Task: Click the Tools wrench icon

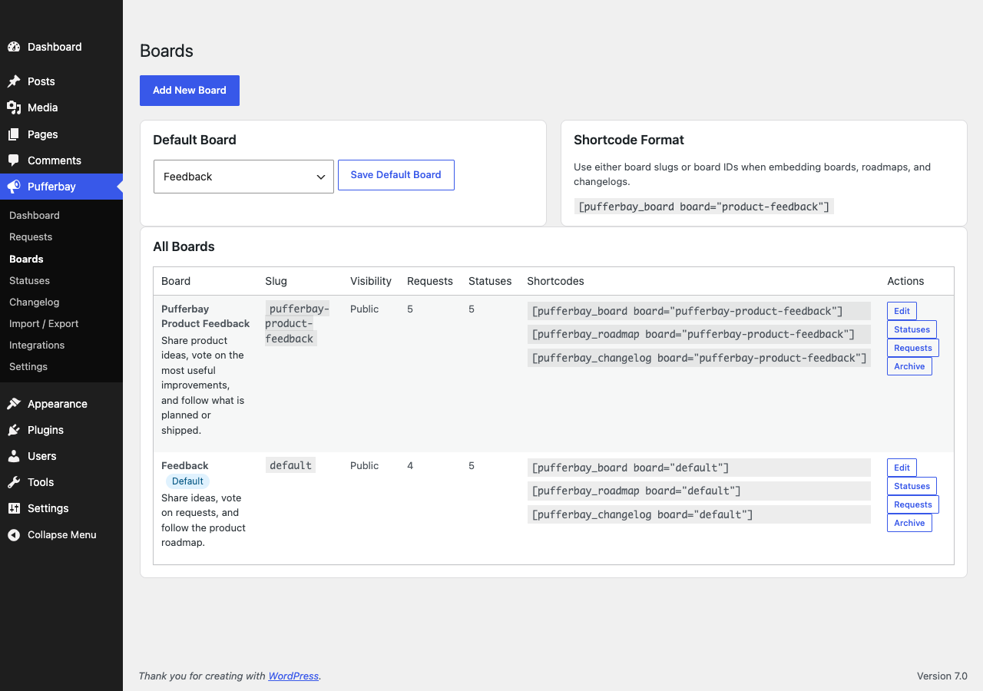Action: (x=14, y=482)
